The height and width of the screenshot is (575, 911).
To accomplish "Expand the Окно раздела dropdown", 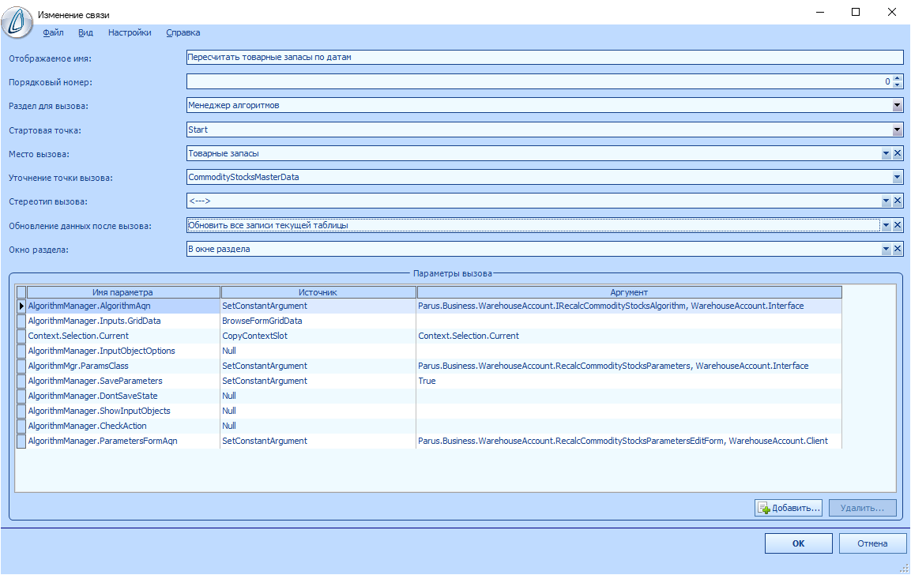I will pos(886,249).
